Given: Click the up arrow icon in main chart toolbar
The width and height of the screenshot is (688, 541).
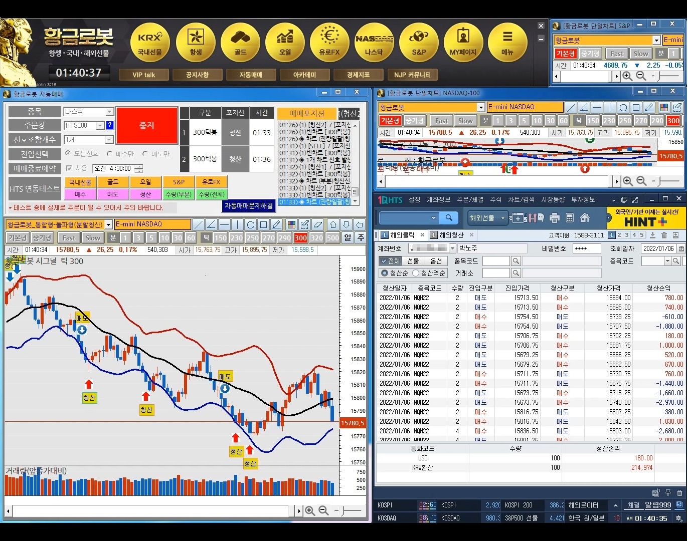Looking at the screenshot, I should [x=333, y=224].
